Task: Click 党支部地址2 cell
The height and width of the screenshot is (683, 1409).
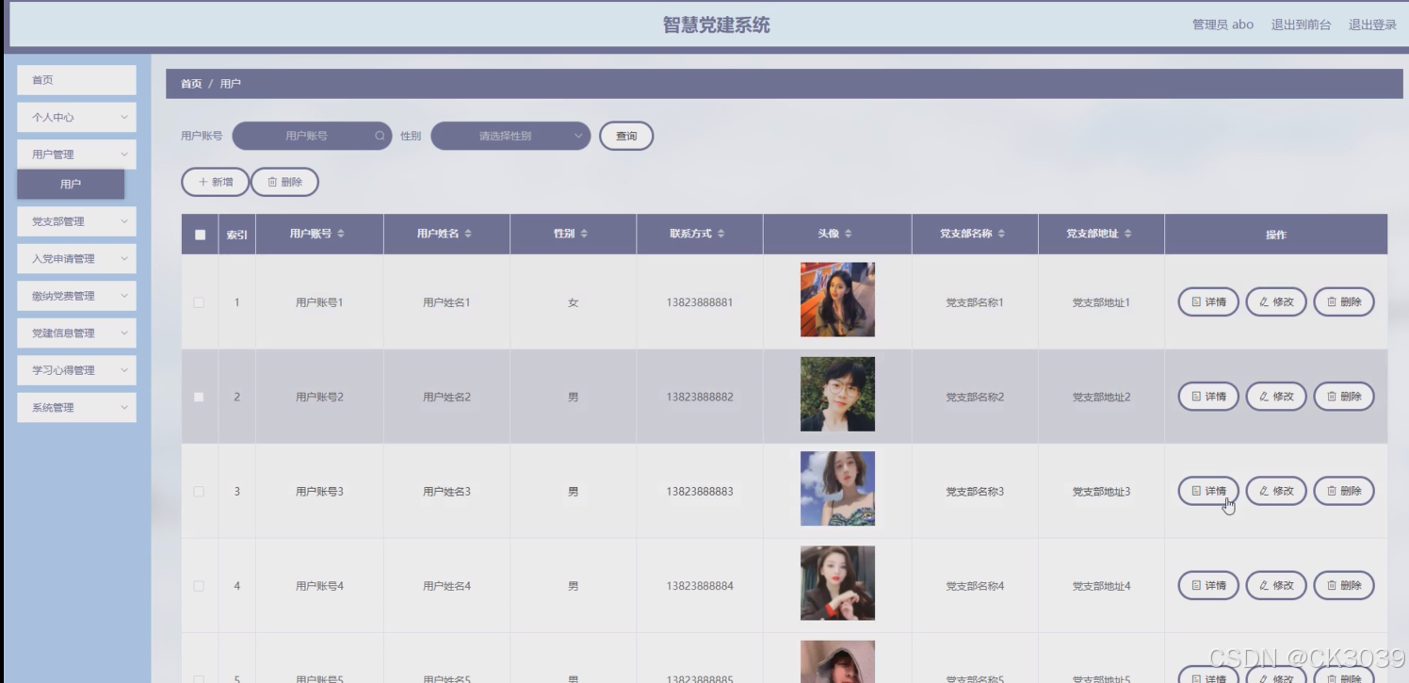Action: [x=1101, y=397]
